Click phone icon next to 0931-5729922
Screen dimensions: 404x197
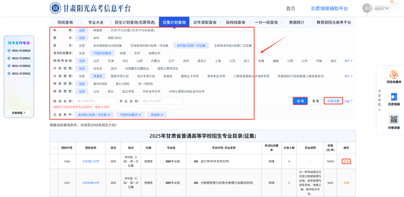(9, 73)
